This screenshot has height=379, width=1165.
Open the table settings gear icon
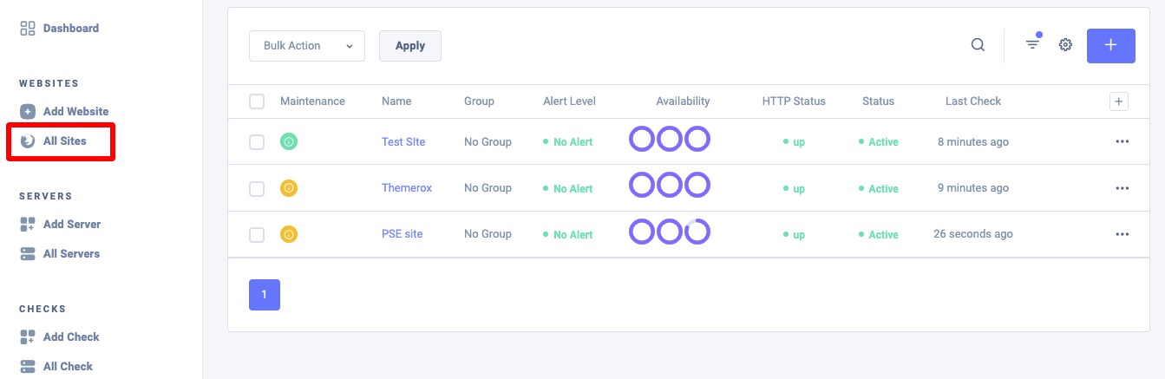[1065, 45]
